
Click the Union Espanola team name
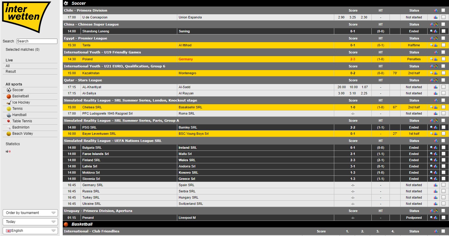tap(190, 17)
